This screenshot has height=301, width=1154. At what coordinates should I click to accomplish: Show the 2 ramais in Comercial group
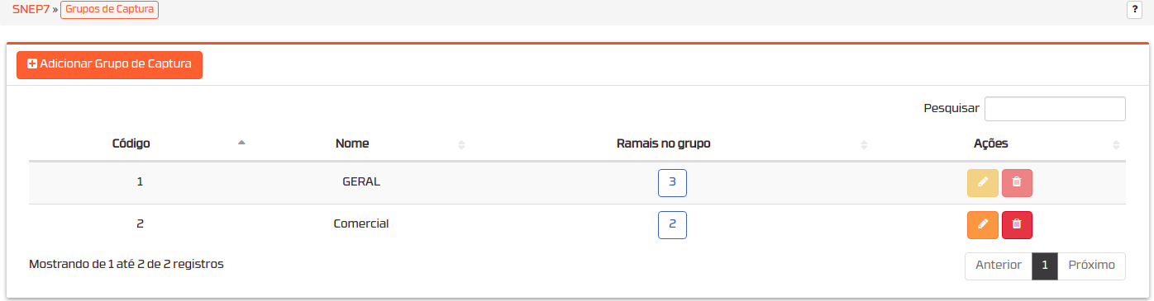[x=672, y=224]
